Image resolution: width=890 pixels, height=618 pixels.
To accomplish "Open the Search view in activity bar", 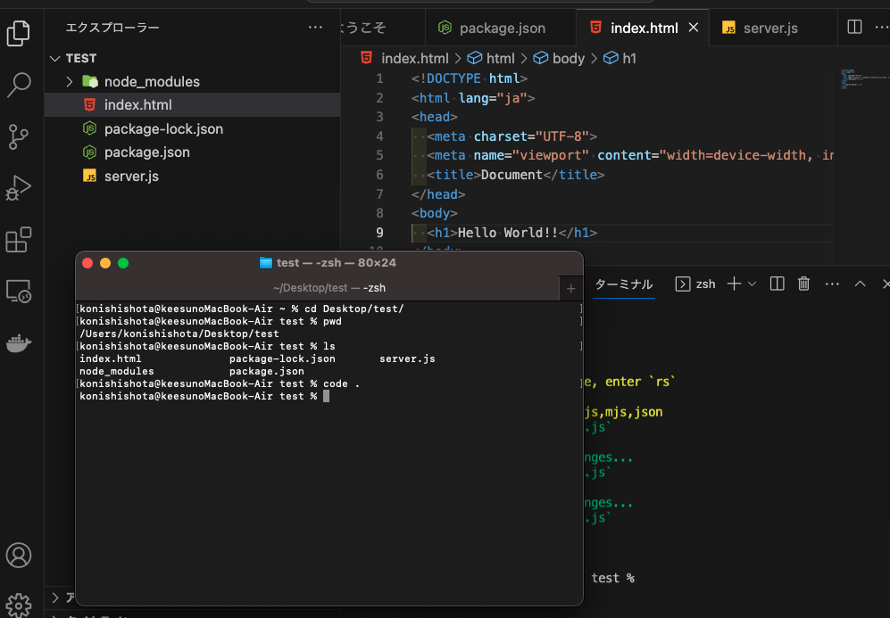I will (18, 85).
